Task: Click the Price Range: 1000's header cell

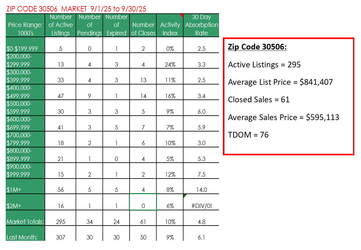Action: [25, 29]
